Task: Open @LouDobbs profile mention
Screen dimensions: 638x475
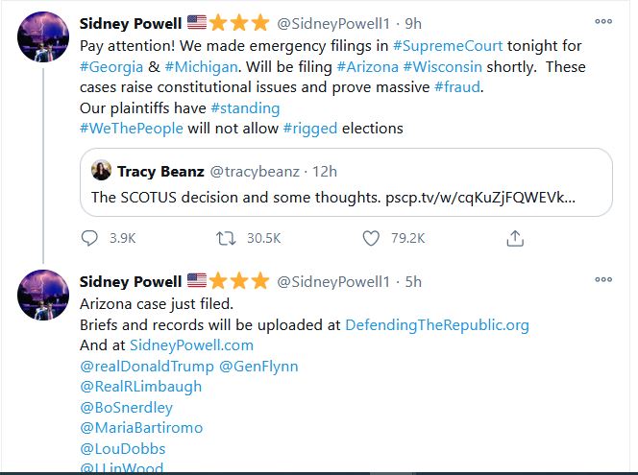Action: point(123,449)
